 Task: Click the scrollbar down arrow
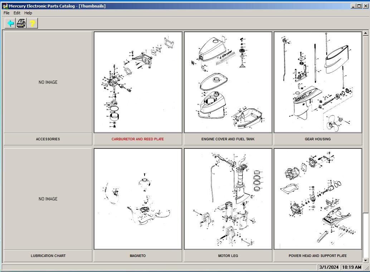[x=365, y=261]
